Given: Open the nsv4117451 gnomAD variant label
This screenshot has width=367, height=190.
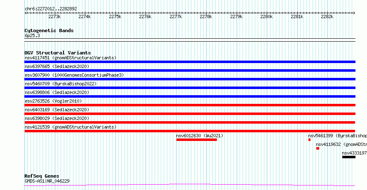Looking at the screenshot, I should click(x=71, y=58).
